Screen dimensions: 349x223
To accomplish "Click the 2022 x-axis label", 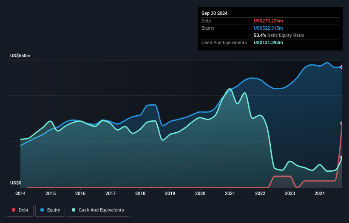I will click(x=260, y=193).
